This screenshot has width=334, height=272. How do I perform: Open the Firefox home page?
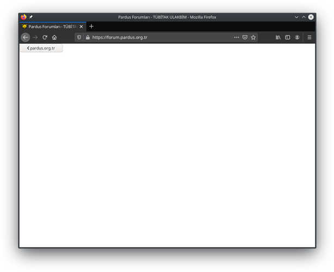click(54, 38)
